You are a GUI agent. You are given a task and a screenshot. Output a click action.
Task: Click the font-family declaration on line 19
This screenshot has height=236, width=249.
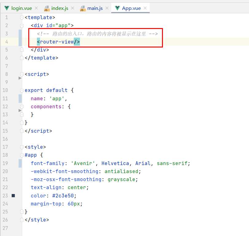[x=110, y=163]
